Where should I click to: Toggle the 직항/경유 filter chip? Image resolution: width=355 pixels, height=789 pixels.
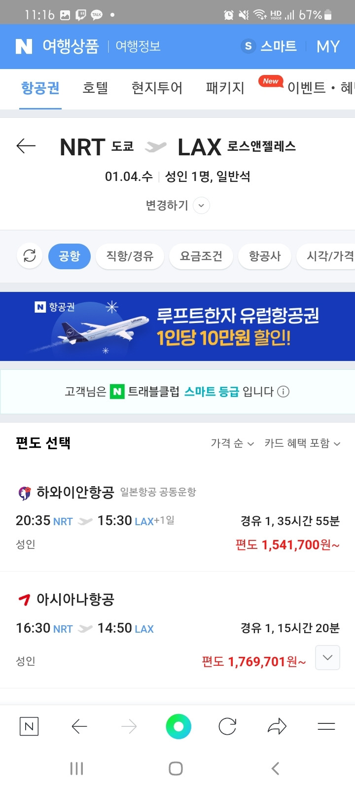(x=130, y=256)
